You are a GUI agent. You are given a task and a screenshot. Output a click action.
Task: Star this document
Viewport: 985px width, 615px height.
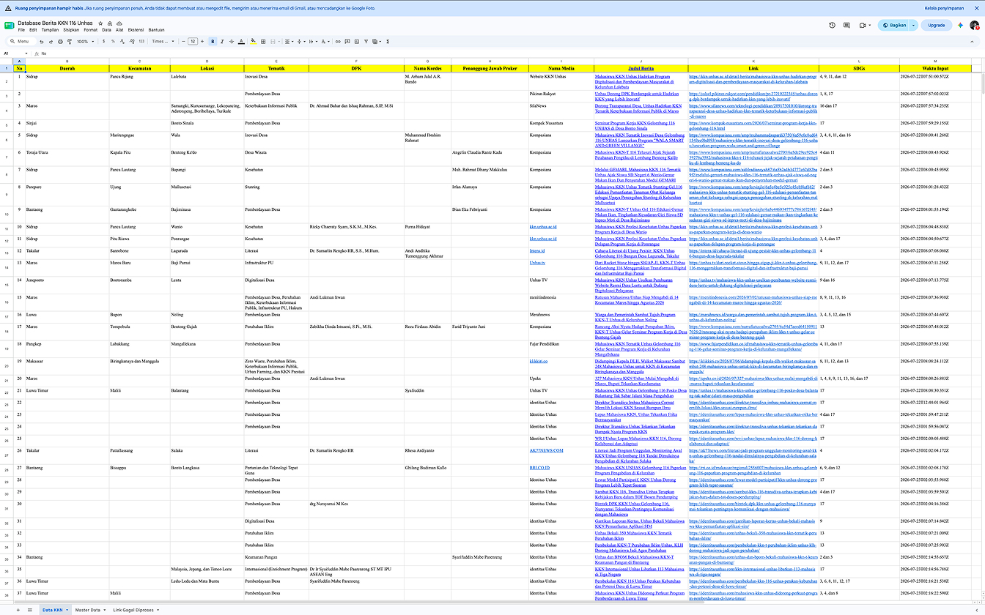[x=100, y=23]
